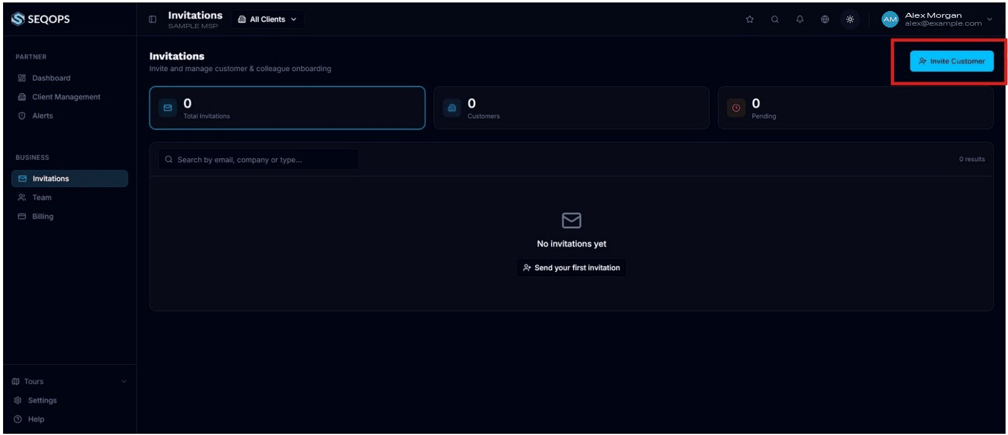Click the Billing card icon
1008x435 pixels.
[x=22, y=216]
